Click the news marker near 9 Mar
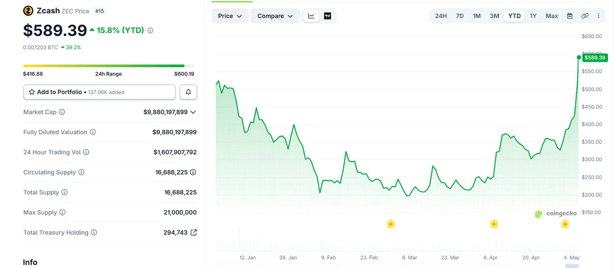Screen dimensions: 614x268 (x=391, y=224)
